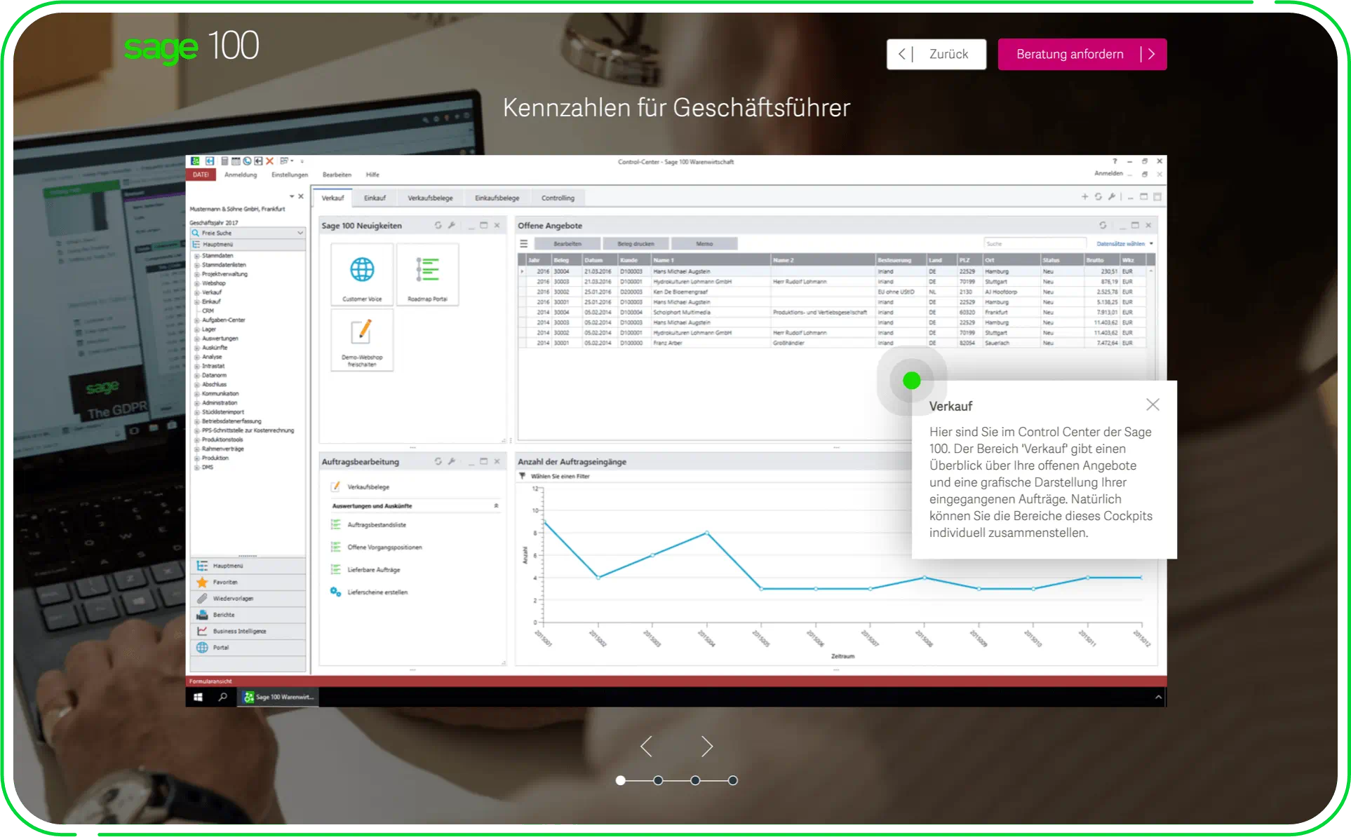
Task: Click the green hotspot marker
Action: pos(911,381)
